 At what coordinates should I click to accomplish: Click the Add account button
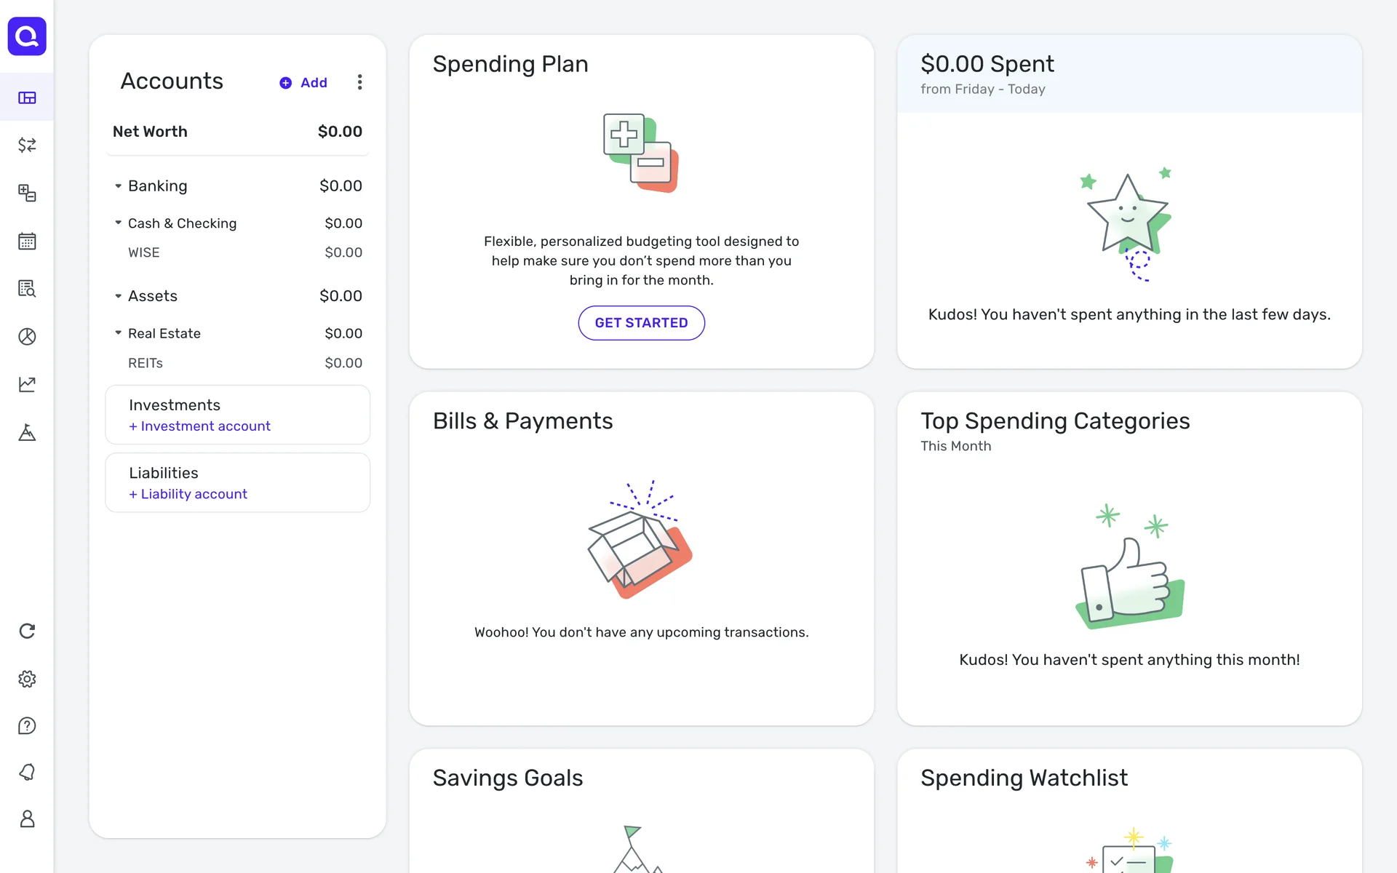[x=304, y=83]
